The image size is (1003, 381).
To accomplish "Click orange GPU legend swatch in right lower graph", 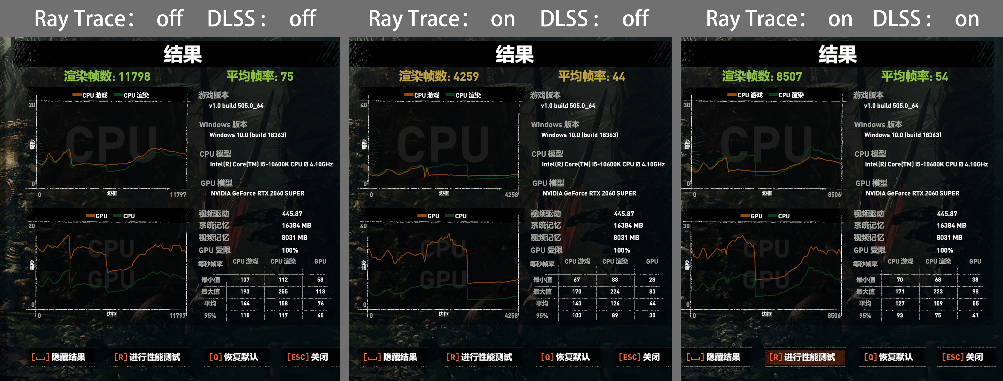I will 745,216.
